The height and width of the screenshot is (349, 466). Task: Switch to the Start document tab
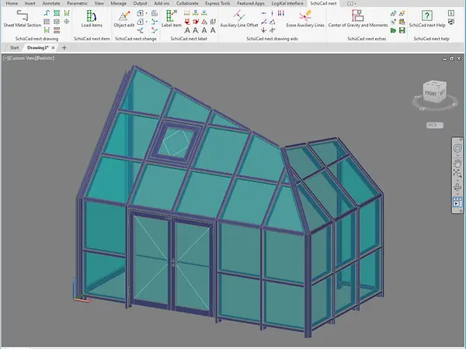(15, 47)
